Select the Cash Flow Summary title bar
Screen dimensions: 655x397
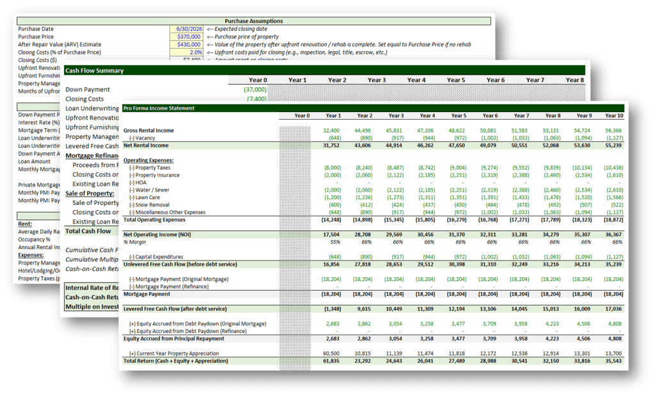(x=95, y=70)
